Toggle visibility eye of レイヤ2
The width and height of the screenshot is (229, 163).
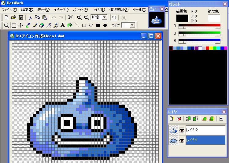pyautogui.click(x=182, y=130)
